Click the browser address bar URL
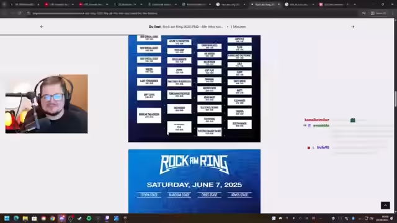 (95, 13)
